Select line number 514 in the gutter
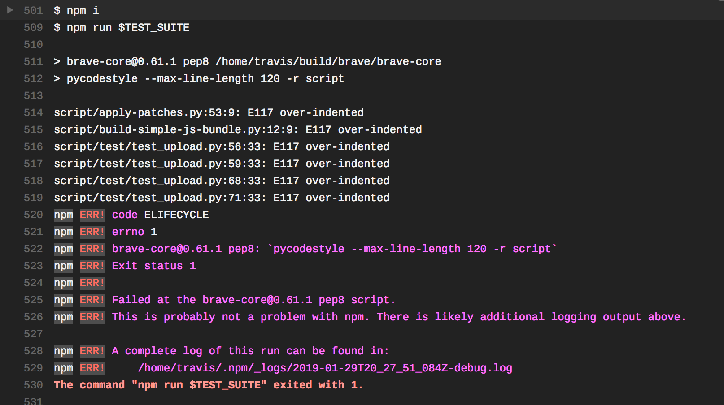The width and height of the screenshot is (724, 405). (x=33, y=112)
